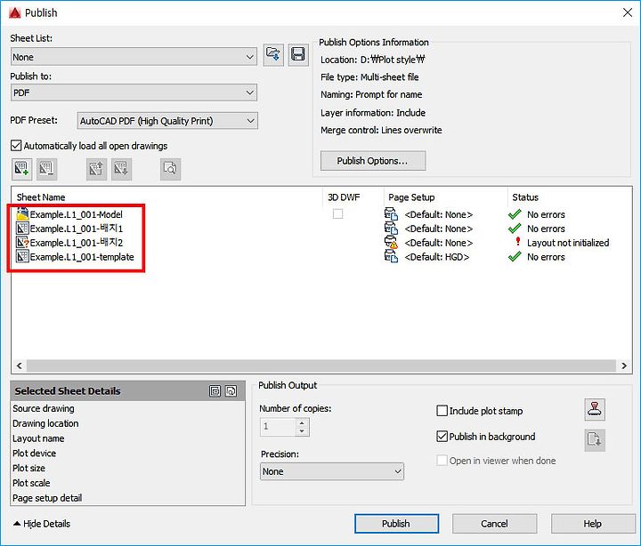Click <Default: HGD> page setup text
The image size is (641, 546).
437,257
